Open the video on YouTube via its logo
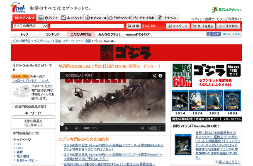Image resolution: width=253 pixels, height=166 pixels. point(152,128)
